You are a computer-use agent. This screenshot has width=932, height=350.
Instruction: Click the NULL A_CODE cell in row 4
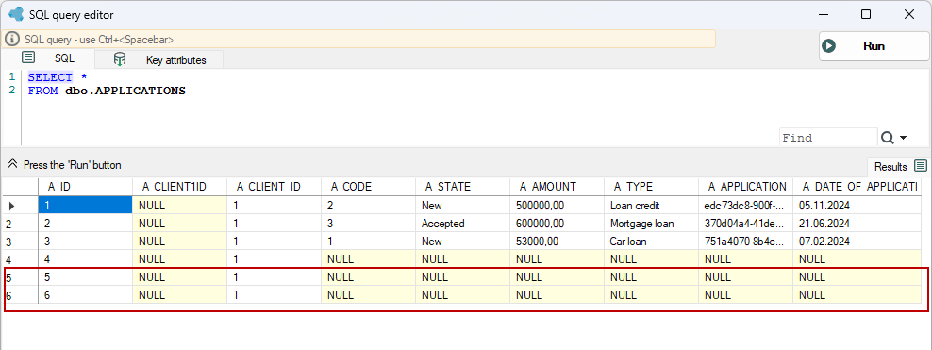[x=369, y=259]
